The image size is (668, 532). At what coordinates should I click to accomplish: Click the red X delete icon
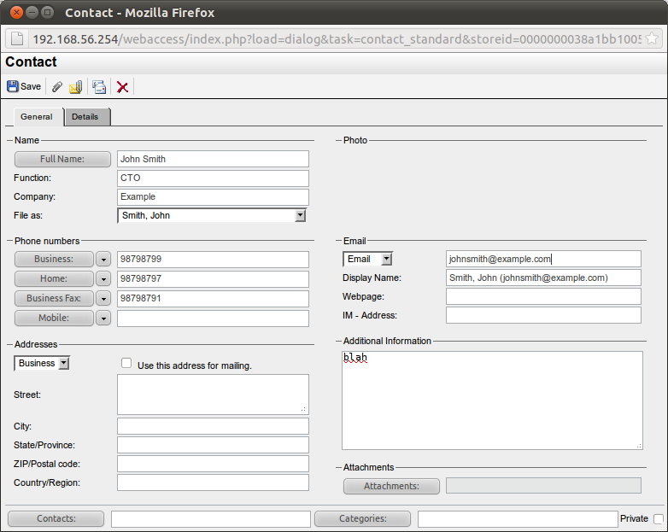click(x=123, y=86)
